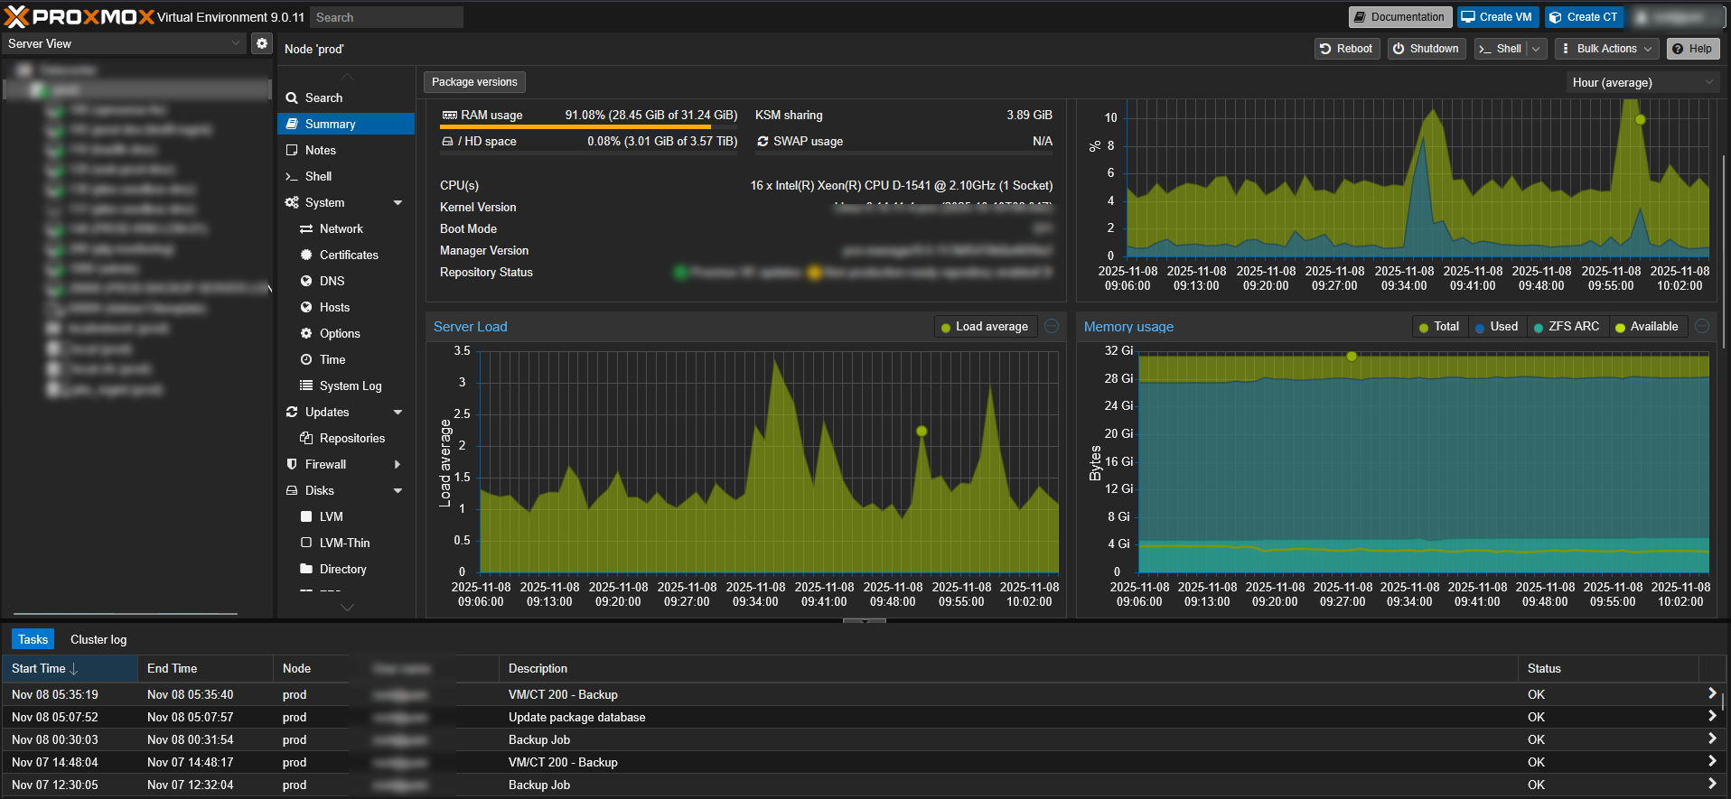Click the Directory folder icon
Image resolution: width=1731 pixels, height=799 pixels.
(306, 569)
